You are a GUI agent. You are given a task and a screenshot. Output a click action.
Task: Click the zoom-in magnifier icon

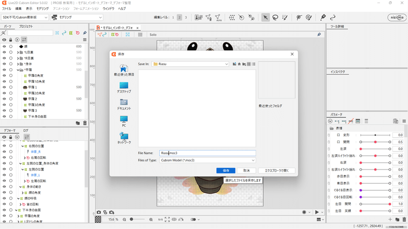[x=151, y=219]
